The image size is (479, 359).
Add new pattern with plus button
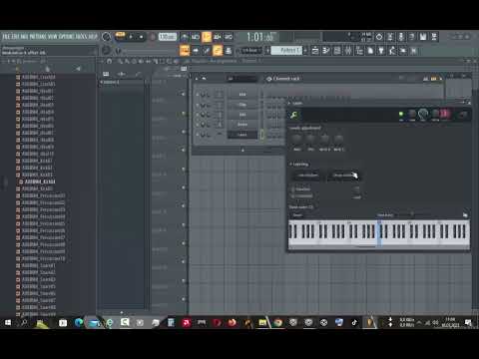[305, 51]
